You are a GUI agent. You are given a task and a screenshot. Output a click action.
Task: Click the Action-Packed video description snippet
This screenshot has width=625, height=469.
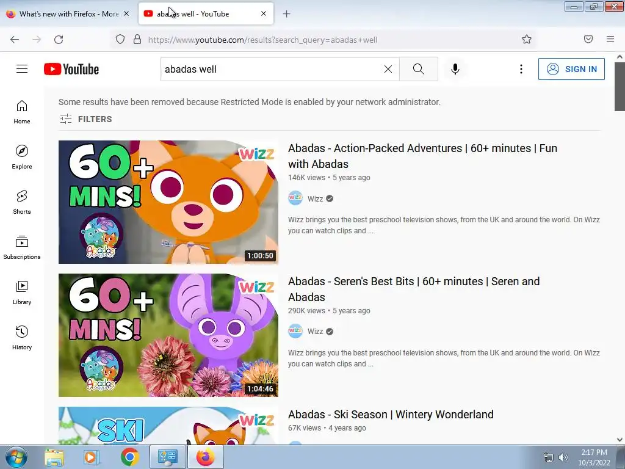coord(444,225)
